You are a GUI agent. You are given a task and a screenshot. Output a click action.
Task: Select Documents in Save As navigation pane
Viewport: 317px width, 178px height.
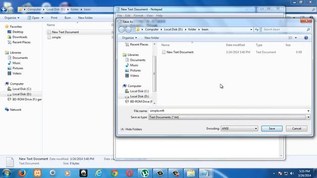point(135,60)
